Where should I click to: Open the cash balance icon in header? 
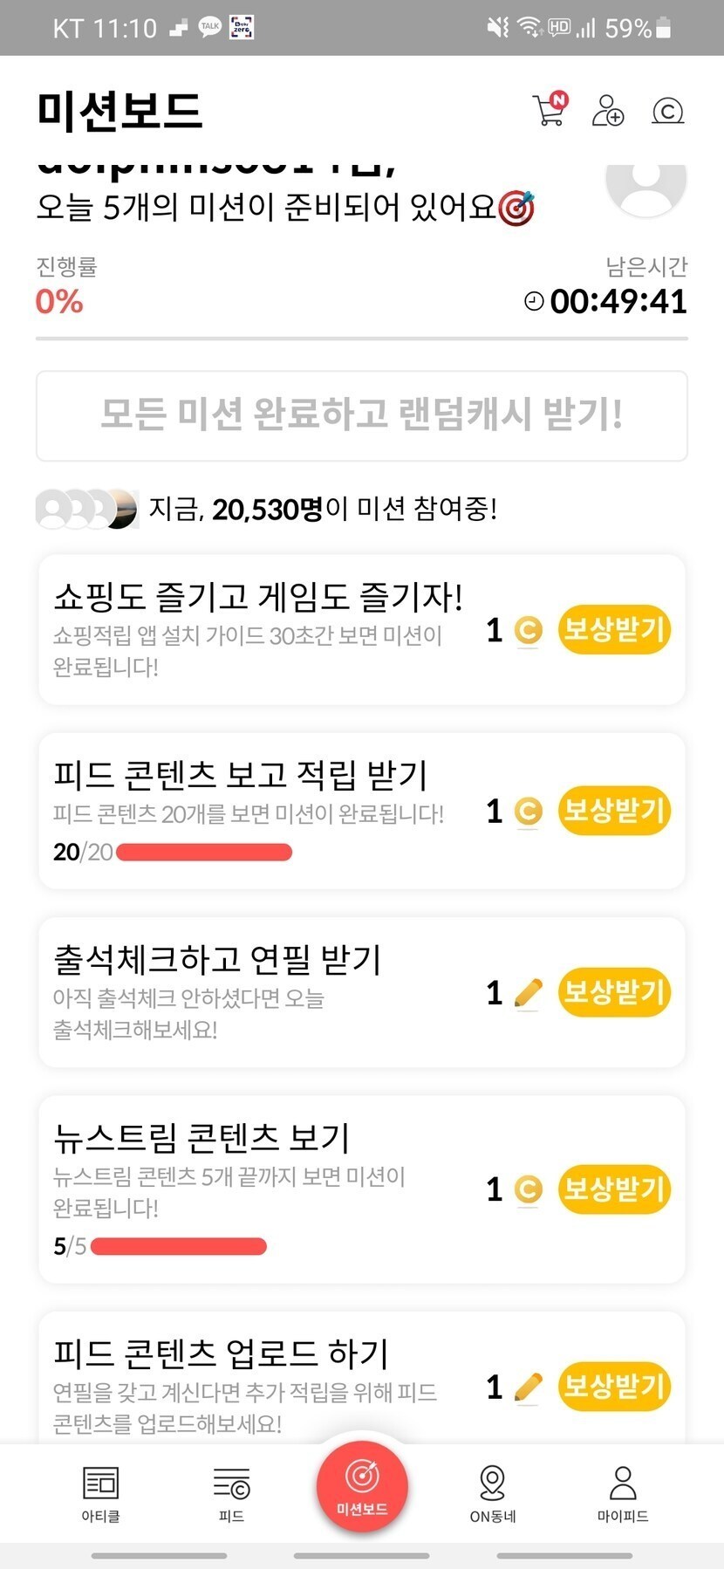click(x=667, y=112)
